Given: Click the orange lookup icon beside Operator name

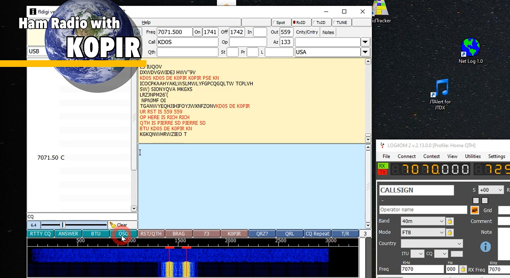Looking at the screenshot, I should click(x=474, y=210).
